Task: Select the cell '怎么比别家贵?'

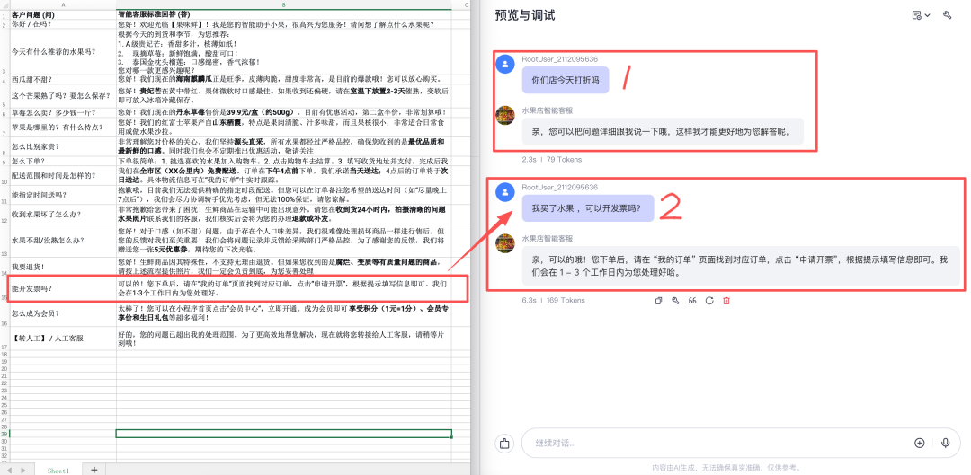Action: pyautogui.click(x=63, y=146)
